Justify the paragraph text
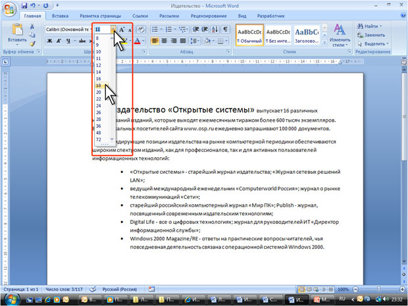Image resolution: width=408 pixels, height=306 pixels. coord(183,41)
